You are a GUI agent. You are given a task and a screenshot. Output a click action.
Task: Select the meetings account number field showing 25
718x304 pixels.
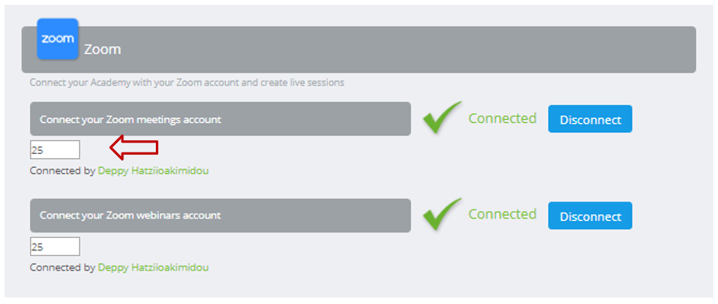[x=55, y=149]
